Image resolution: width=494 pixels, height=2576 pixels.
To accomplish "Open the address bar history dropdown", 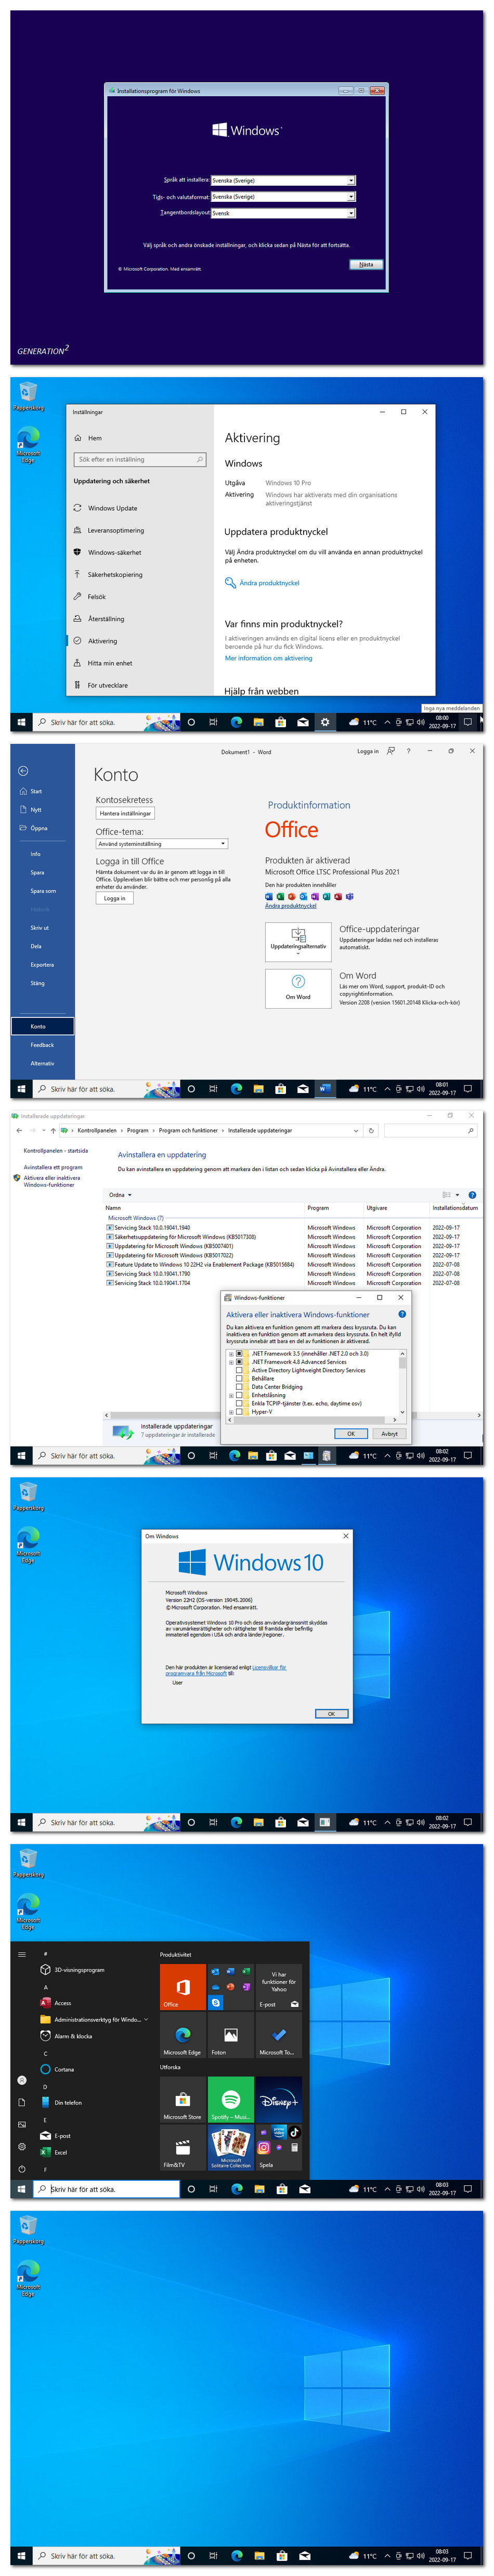I will [x=356, y=1130].
